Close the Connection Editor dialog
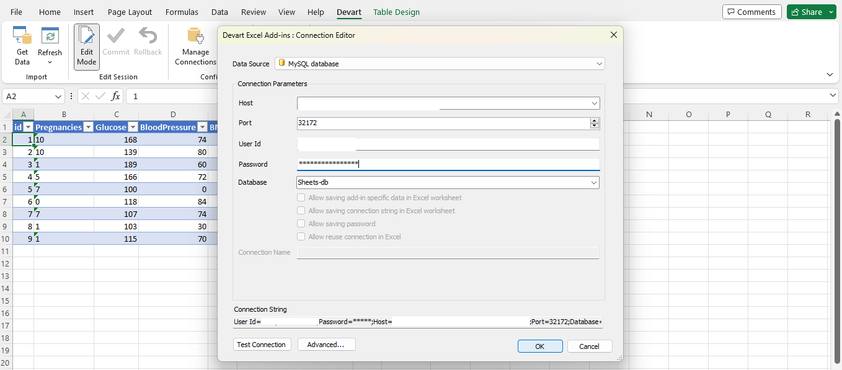This screenshot has height=370, width=842. 614,35
